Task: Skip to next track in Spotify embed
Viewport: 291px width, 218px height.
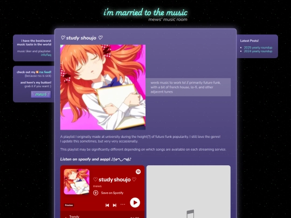Action: coord(115,205)
